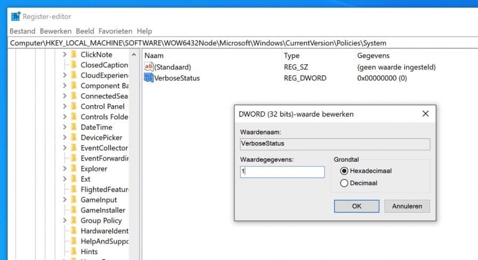The image size is (478, 260).
Task: Open the Help menu
Action: pyautogui.click(x=144, y=31)
